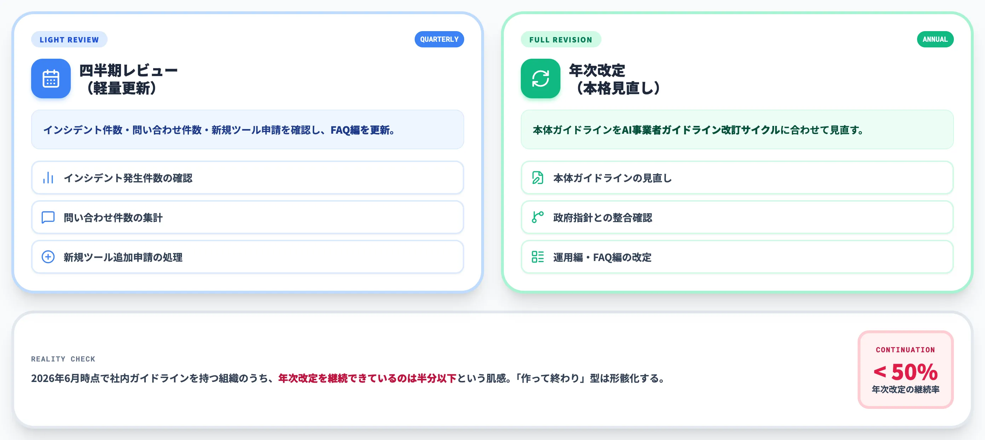Screen dimensions: 985x440
Task: Select the 新規ツール追加申請の処理 row
Action: coord(247,257)
